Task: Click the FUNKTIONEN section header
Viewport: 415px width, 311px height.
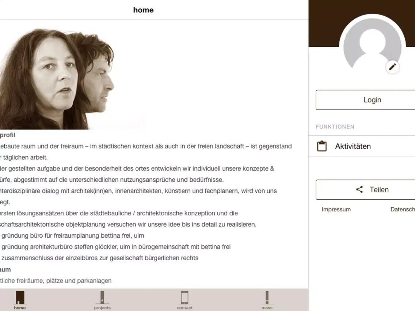Action: (x=335, y=127)
